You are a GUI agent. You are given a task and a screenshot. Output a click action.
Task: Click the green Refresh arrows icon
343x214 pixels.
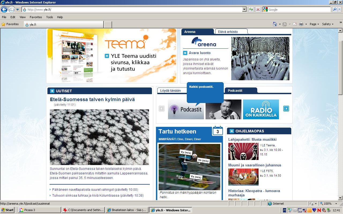(251, 9)
